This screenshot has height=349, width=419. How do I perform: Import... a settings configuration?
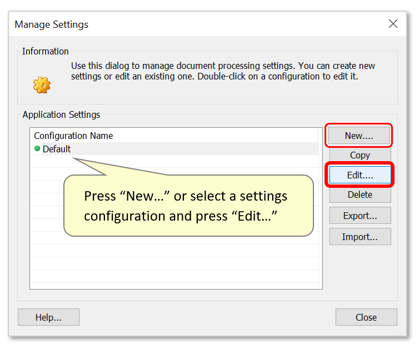click(360, 237)
